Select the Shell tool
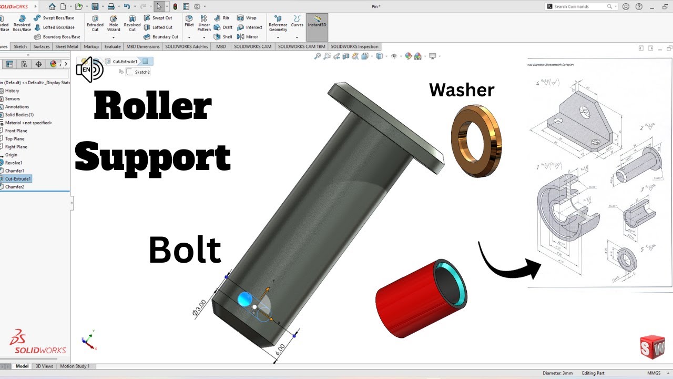This screenshot has width=673, height=379. point(223,37)
